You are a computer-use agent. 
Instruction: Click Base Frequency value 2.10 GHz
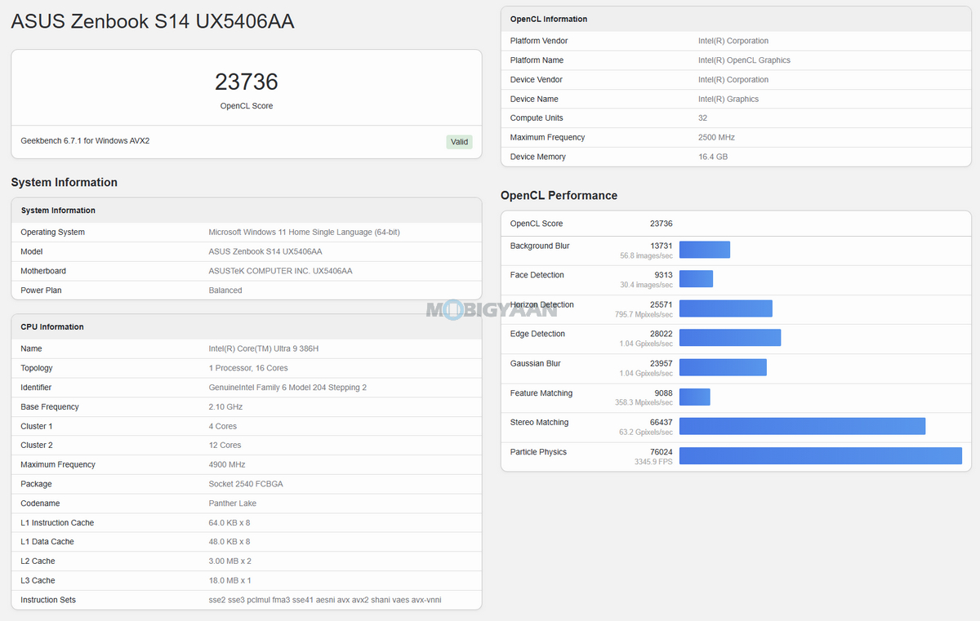[225, 406]
